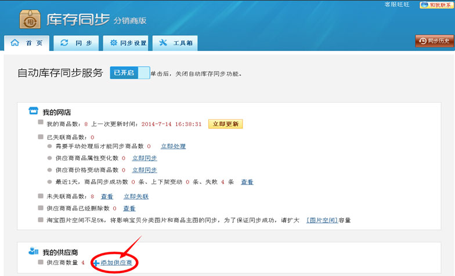
Task: Click the 已关联商品数 label
Action: pos(67,137)
